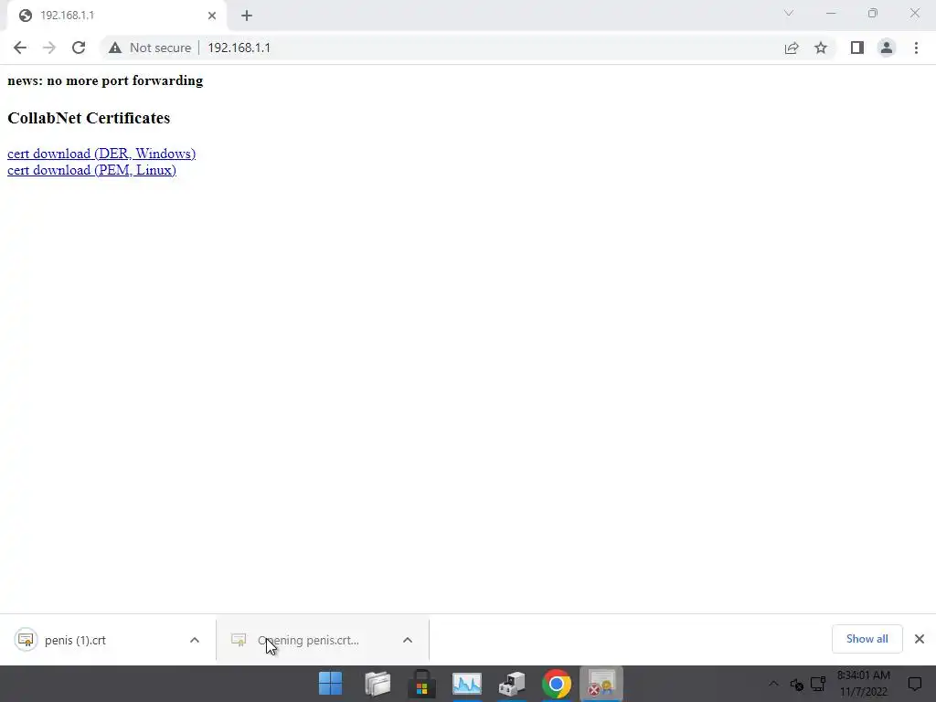Close the downloads bar
Screen dimensions: 936x702
point(920,639)
